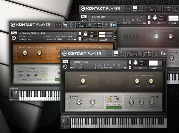This screenshot has height=133, width=179.
Task: Select the D OUT pickup on the Clavinet
Action: click(x=36, y=75)
